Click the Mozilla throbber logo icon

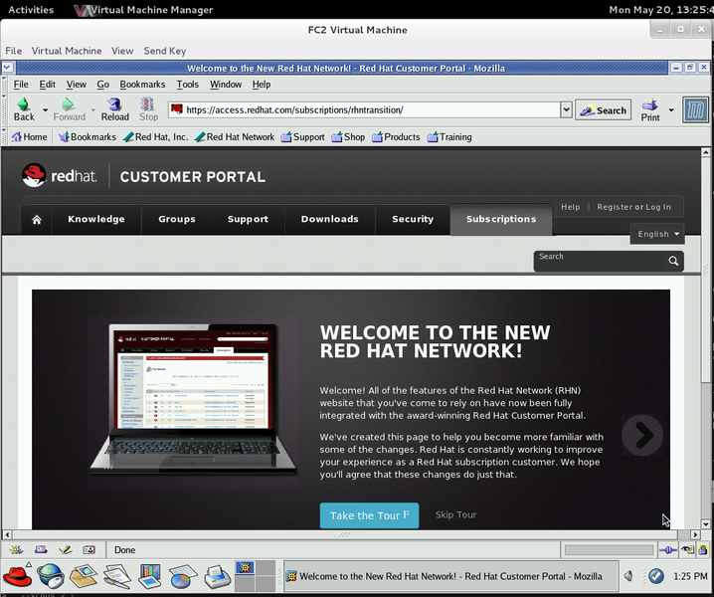tap(695, 109)
